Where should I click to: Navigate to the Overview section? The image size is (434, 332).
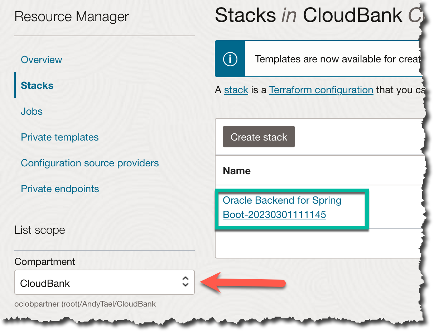pos(41,60)
